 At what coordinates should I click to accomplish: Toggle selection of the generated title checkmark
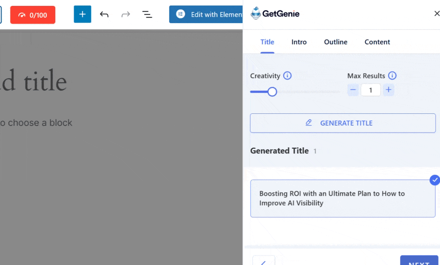click(435, 180)
